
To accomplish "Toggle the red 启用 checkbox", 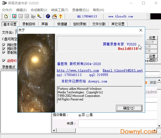I will (4, 61).
